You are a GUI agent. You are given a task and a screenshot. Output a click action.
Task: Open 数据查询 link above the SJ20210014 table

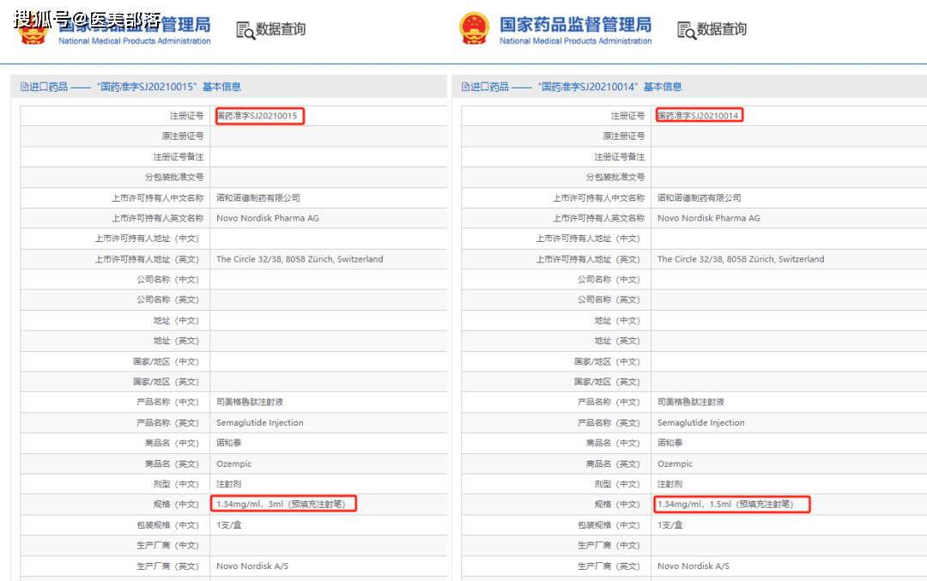pyautogui.click(x=721, y=29)
